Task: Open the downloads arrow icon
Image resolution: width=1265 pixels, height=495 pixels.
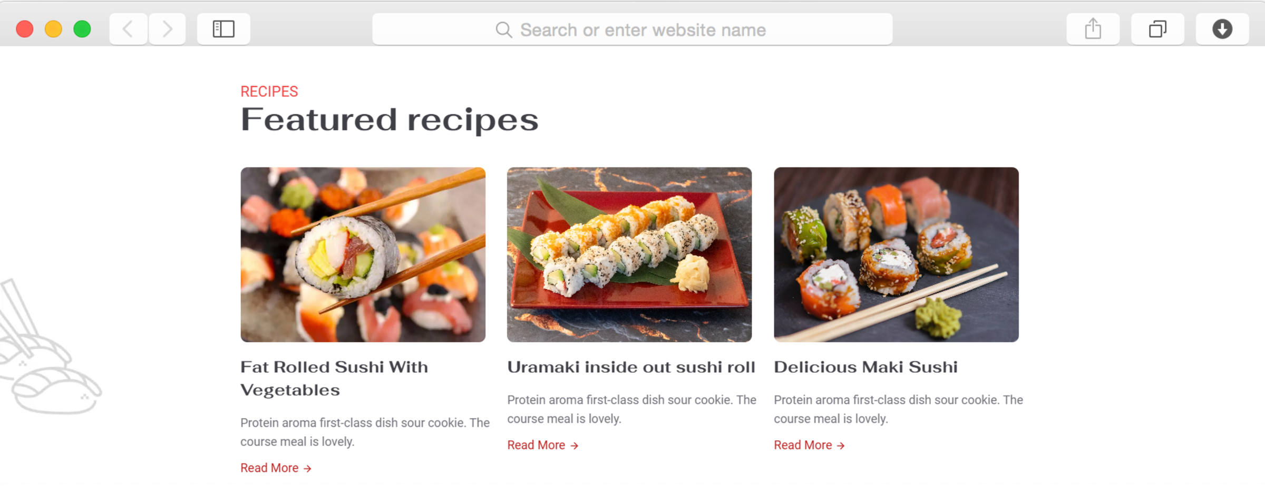Action: click(x=1222, y=29)
